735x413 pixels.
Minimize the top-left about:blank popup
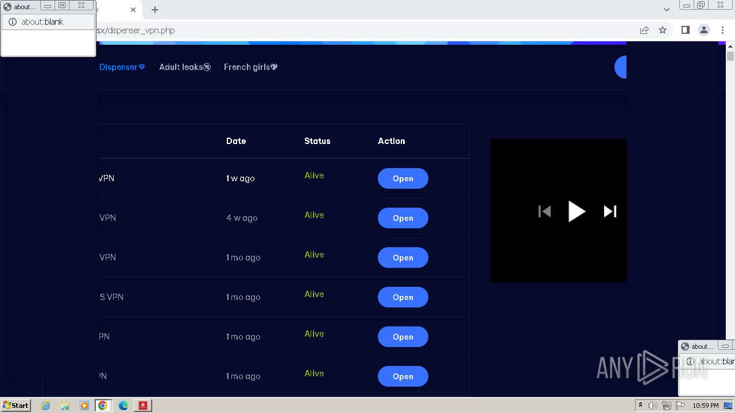coord(48,6)
